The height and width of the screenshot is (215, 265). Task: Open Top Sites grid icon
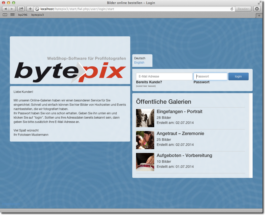(12, 15)
